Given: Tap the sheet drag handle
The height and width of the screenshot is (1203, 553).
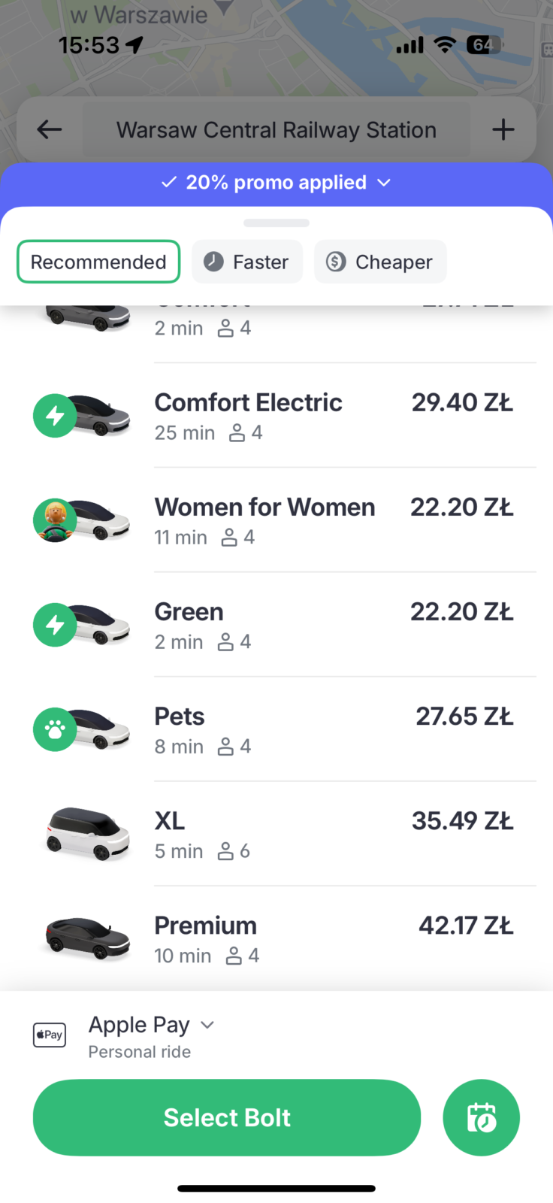Looking at the screenshot, I should point(276,223).
